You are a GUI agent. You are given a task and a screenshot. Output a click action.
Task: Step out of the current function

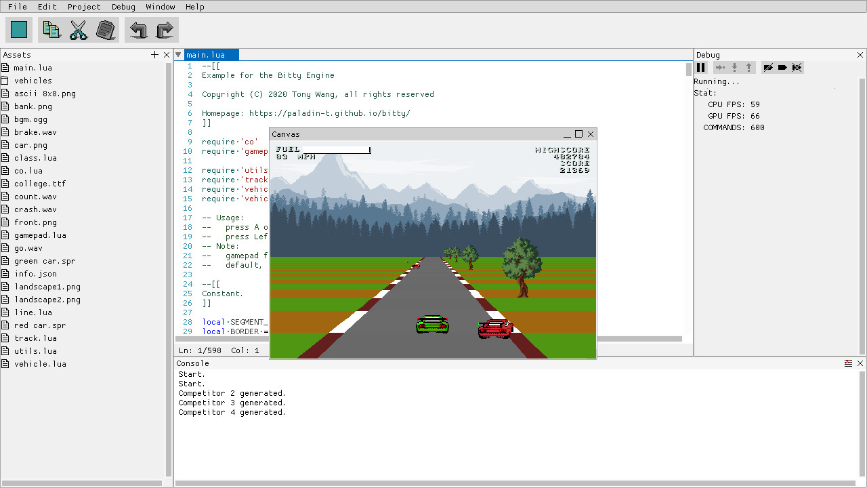[x=748, y=67]
